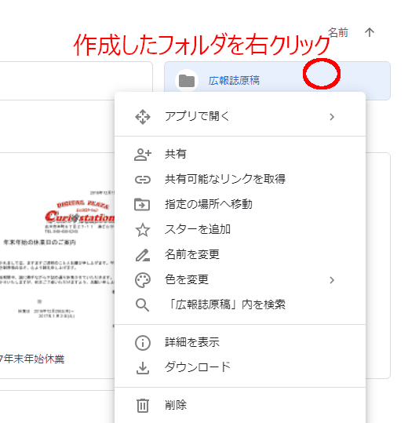Select スターを追加 in the menu
The height and width of the screenshot is (423, 408).
[x=240, y=229]
